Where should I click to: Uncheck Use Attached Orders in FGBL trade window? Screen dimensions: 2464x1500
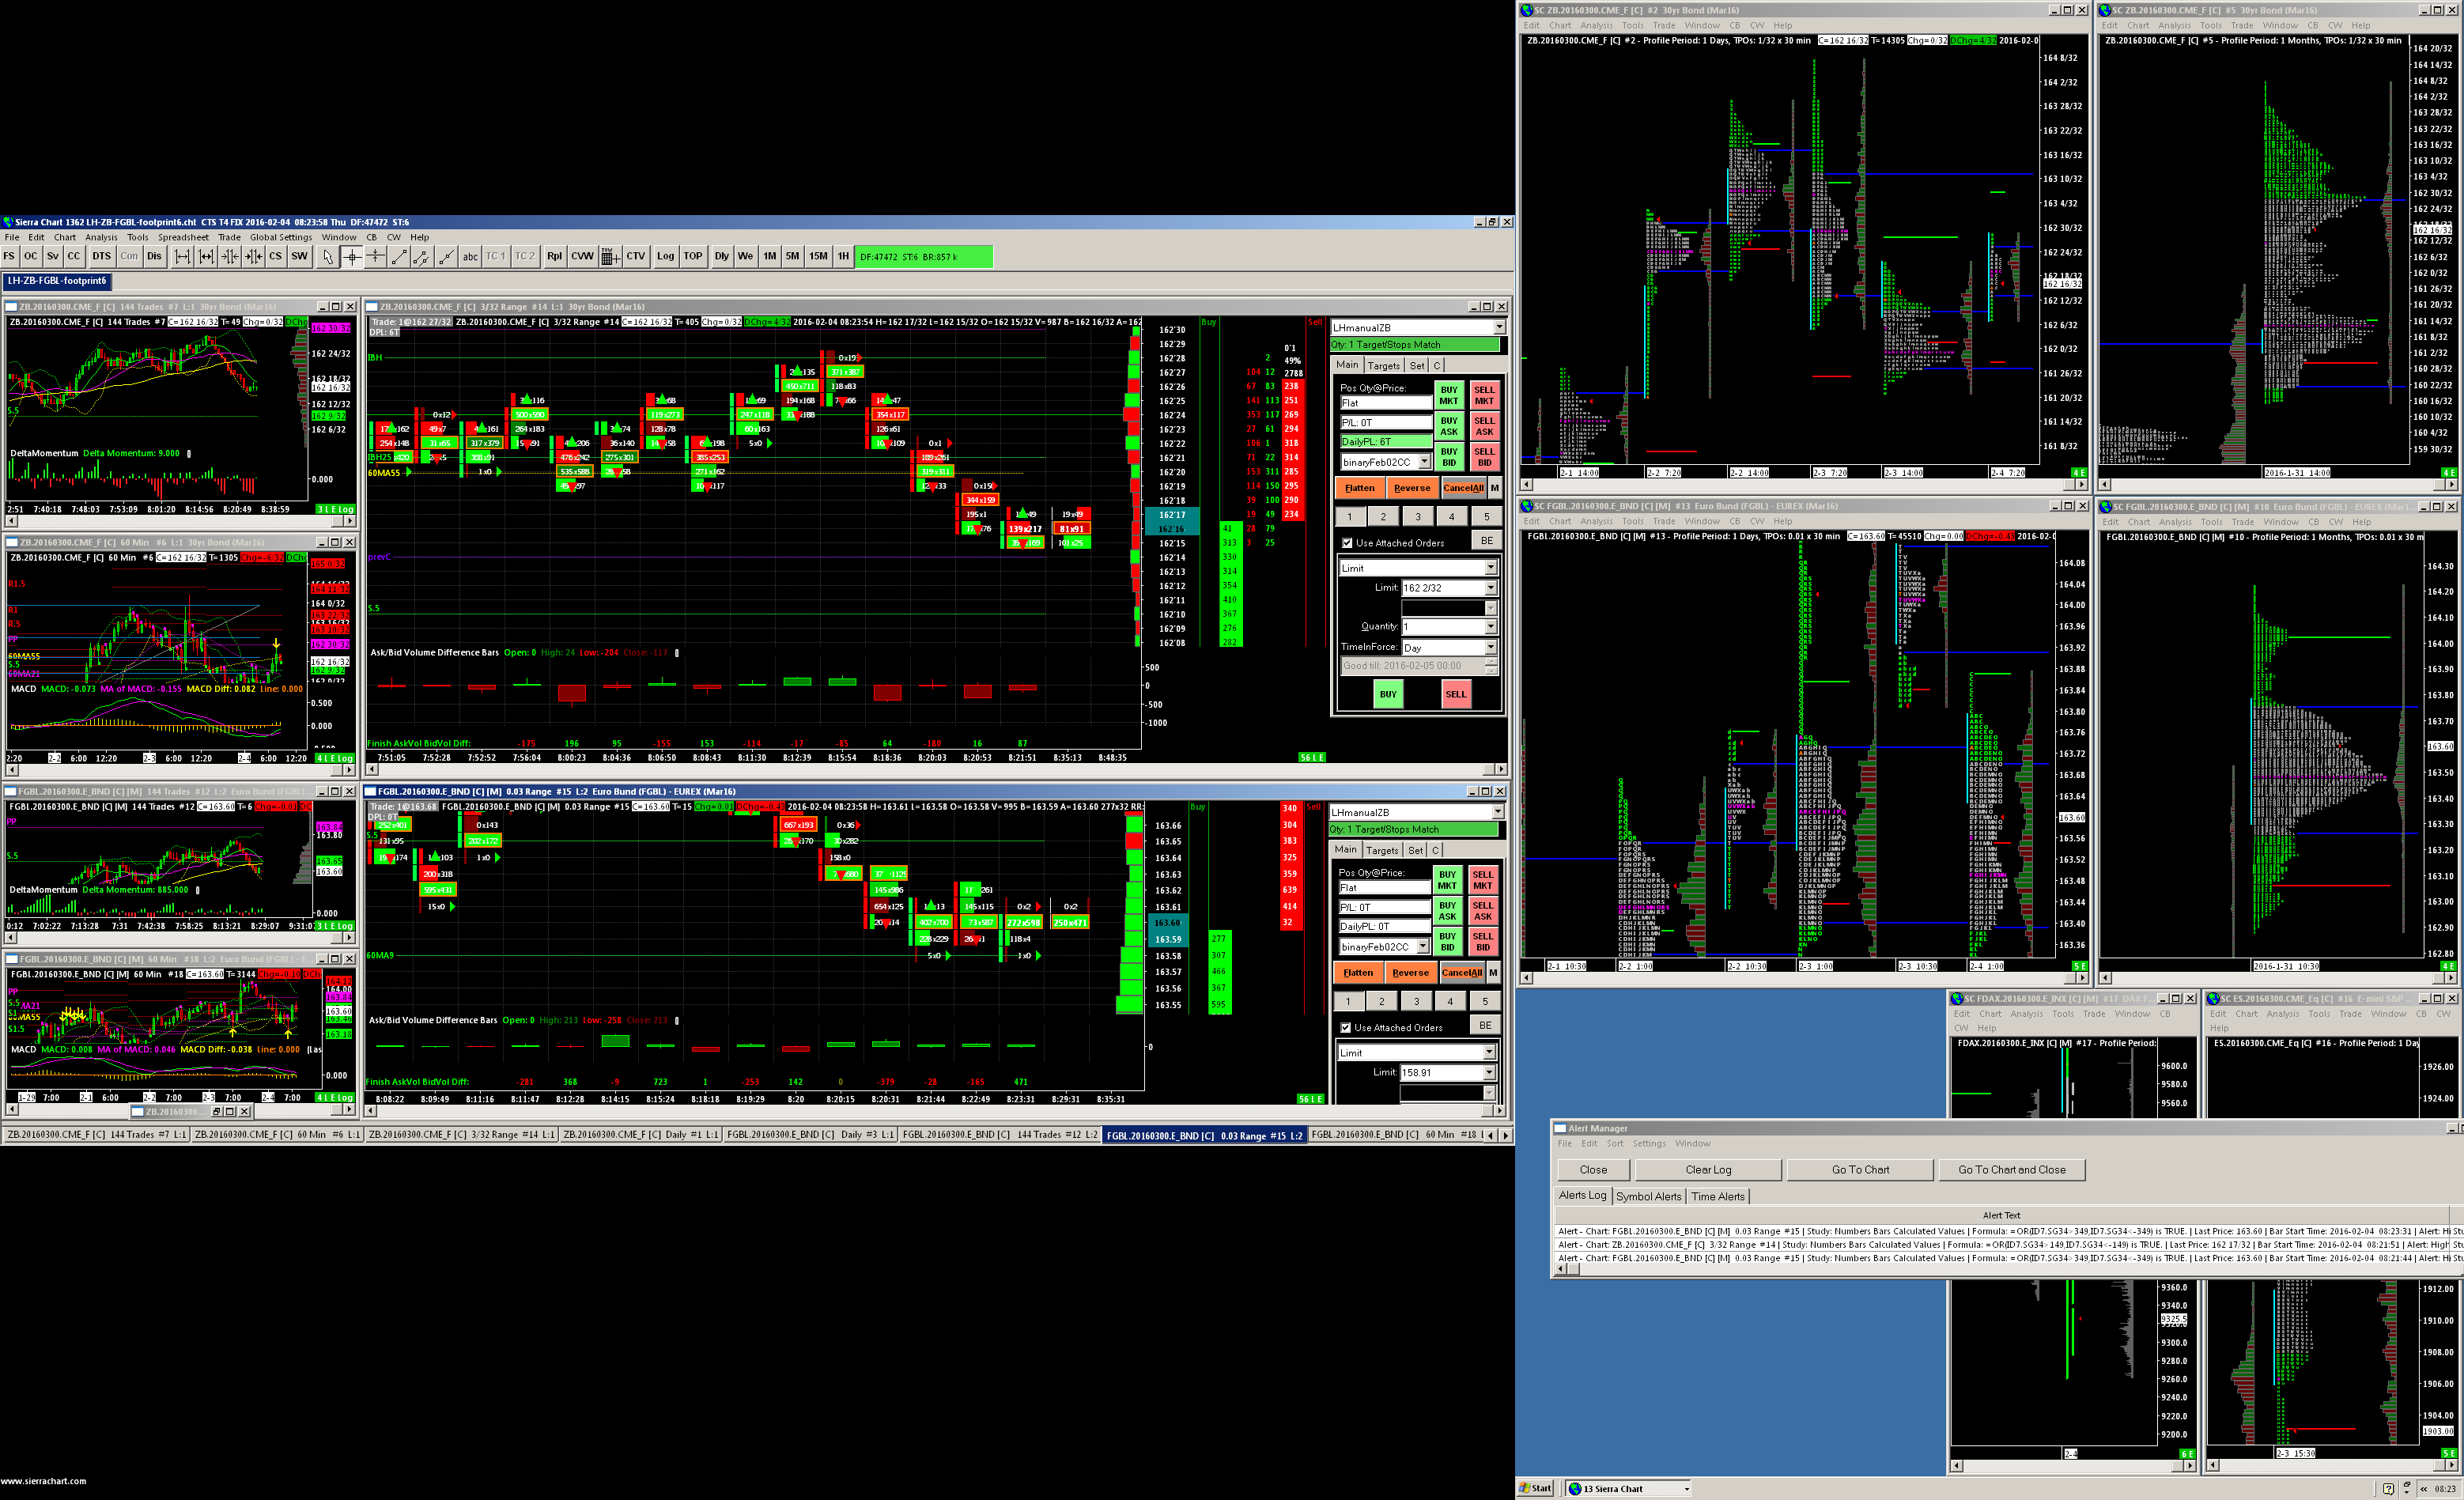pyautogui.click(x=1345, y=1028)
